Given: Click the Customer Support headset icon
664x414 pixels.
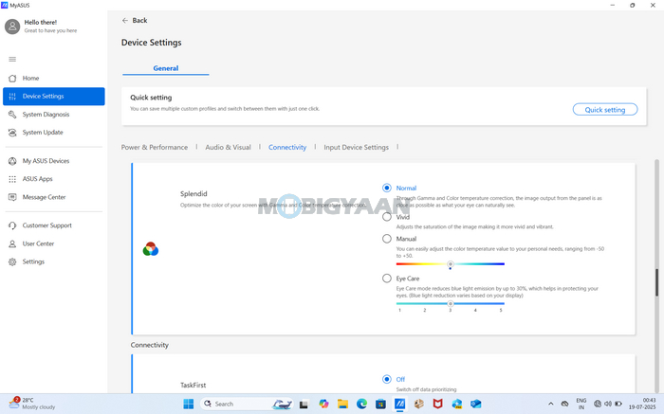Looking at the screenshot, I should click(x=12, y=225).
